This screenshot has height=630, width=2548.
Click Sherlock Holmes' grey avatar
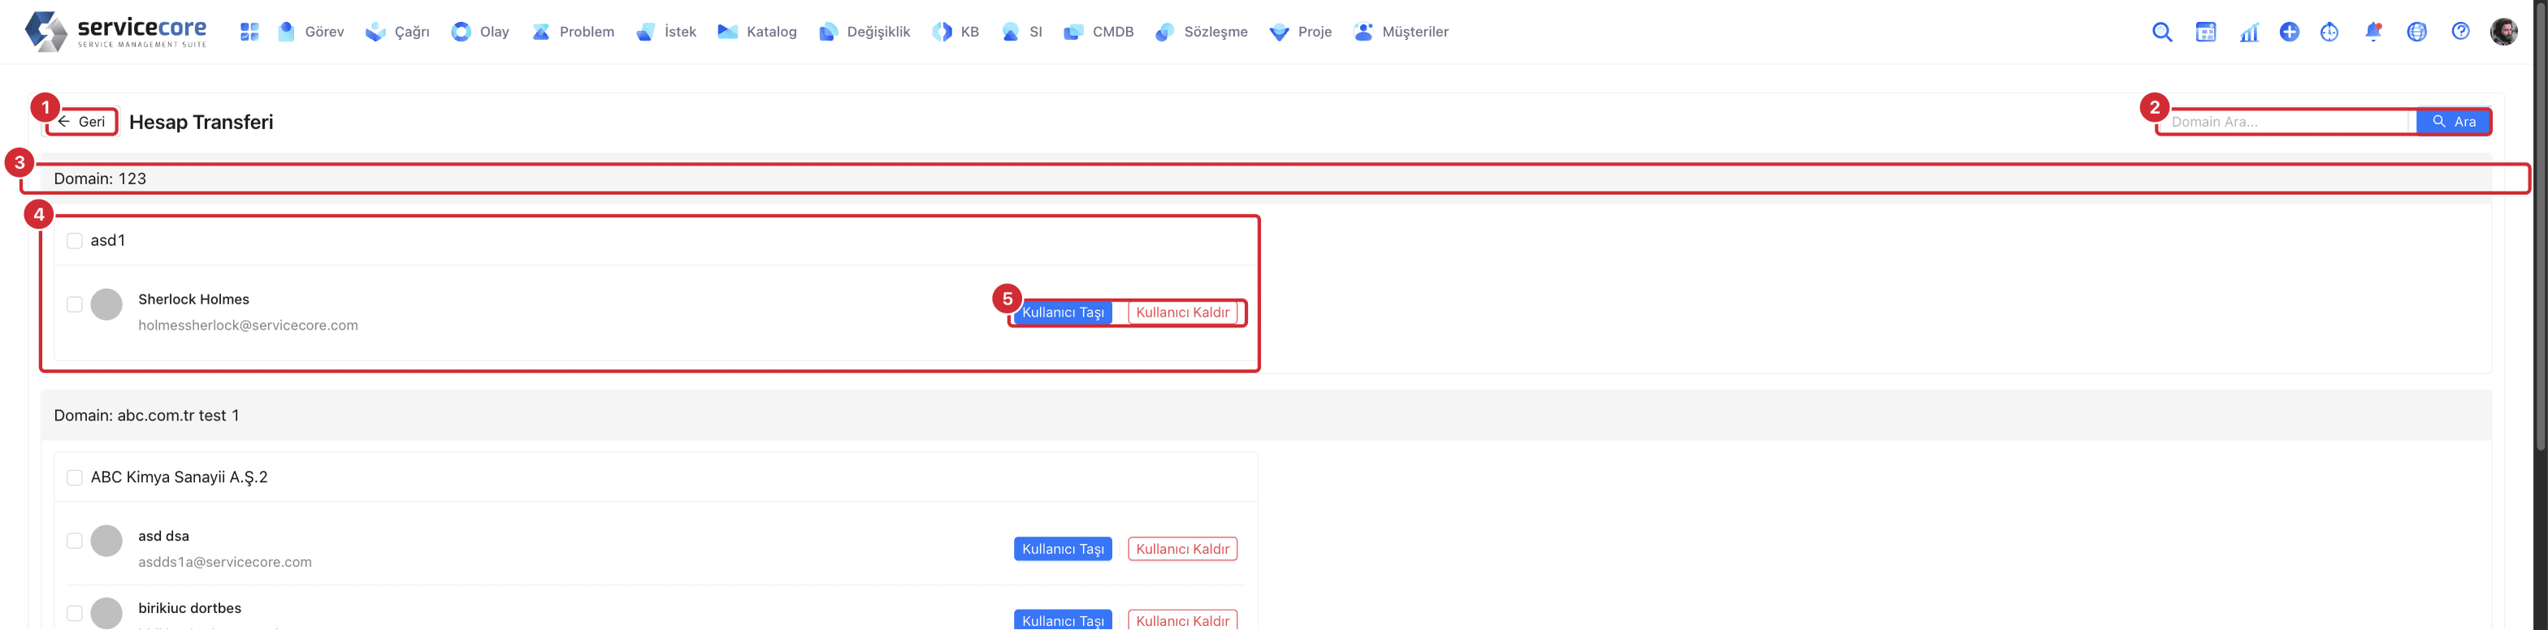coord(106,304)
